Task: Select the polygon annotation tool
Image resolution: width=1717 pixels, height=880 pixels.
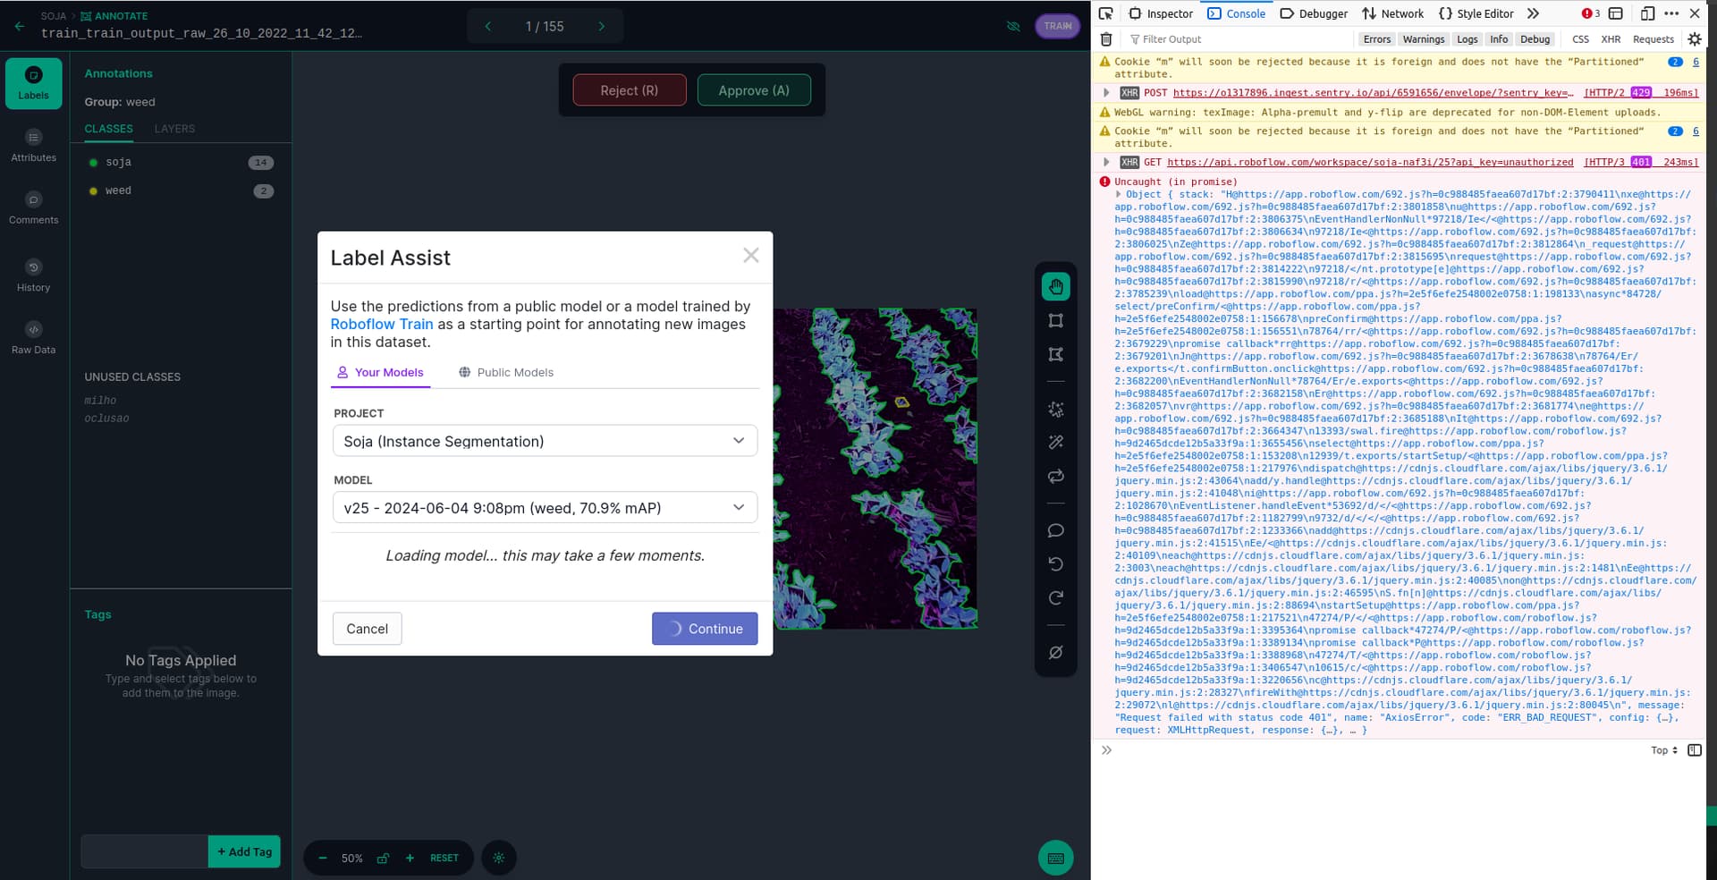Action: click(x=1056, y=355)
